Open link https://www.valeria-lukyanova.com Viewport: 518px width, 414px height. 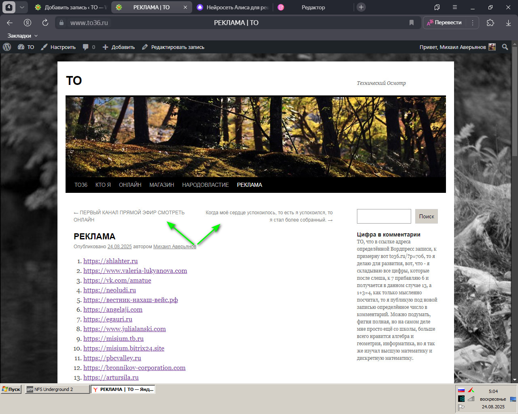click(x=135, y=271)
